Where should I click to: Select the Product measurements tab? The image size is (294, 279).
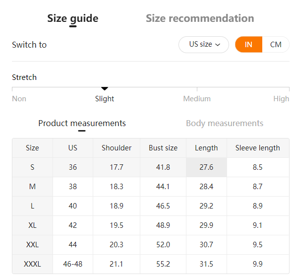82,123
